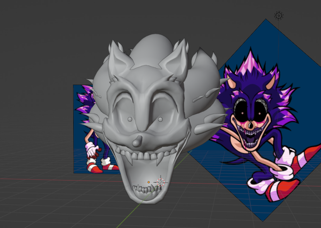The height and width of the screenshot is (228, 321).
Task: Select the nose of the gray sculpted head
Action: click(137, 141)
